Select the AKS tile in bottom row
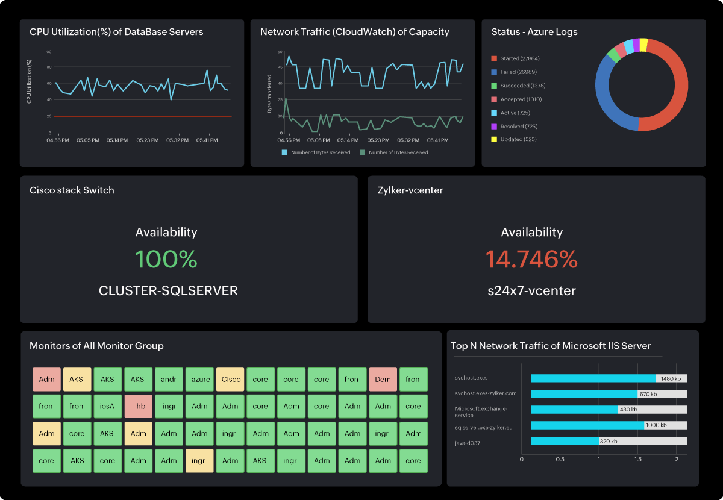Screen dimensions: 723x500 point(77,461)
